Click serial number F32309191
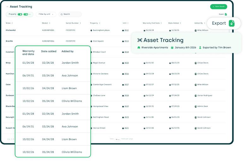The width and height of the screenshot is (244, 161). click(70, 30)
